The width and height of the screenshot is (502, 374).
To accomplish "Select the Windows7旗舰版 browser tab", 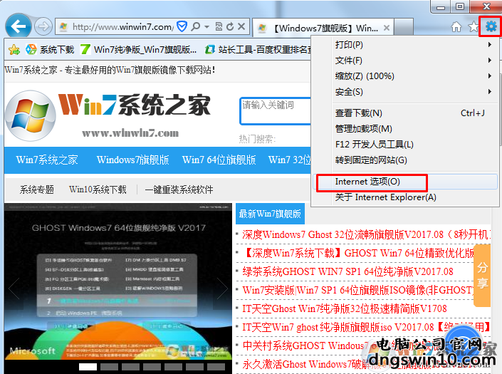I will 323,28.
